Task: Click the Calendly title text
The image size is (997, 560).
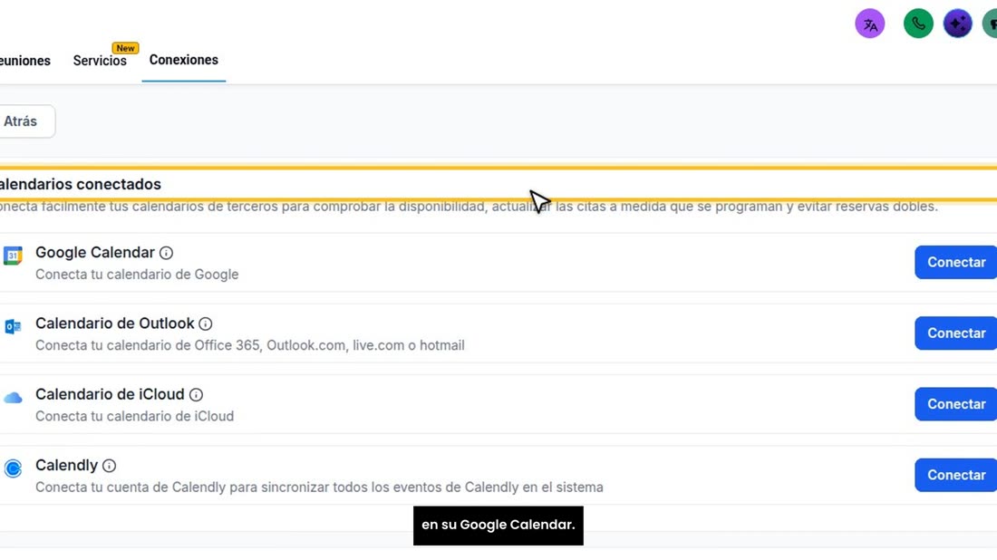Action: point(67,465)
